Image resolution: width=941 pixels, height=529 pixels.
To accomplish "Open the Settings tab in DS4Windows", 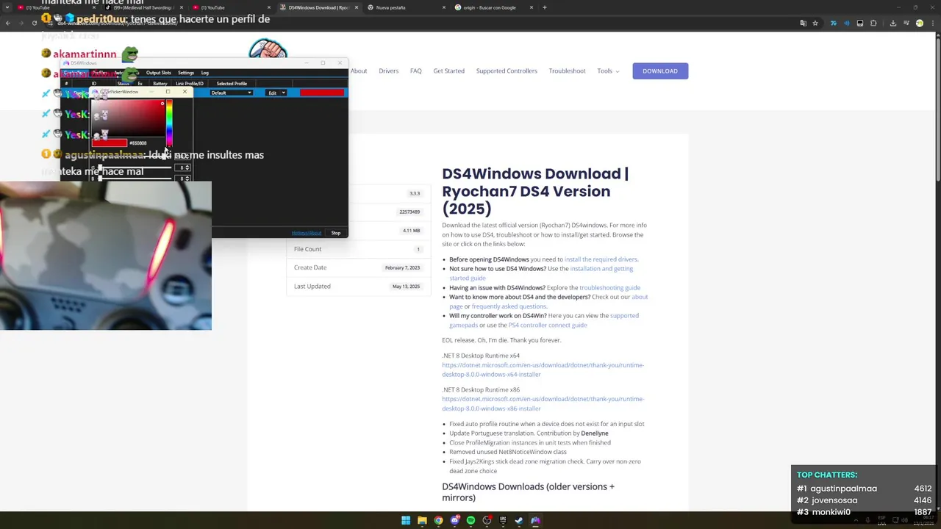I will 186,73.
